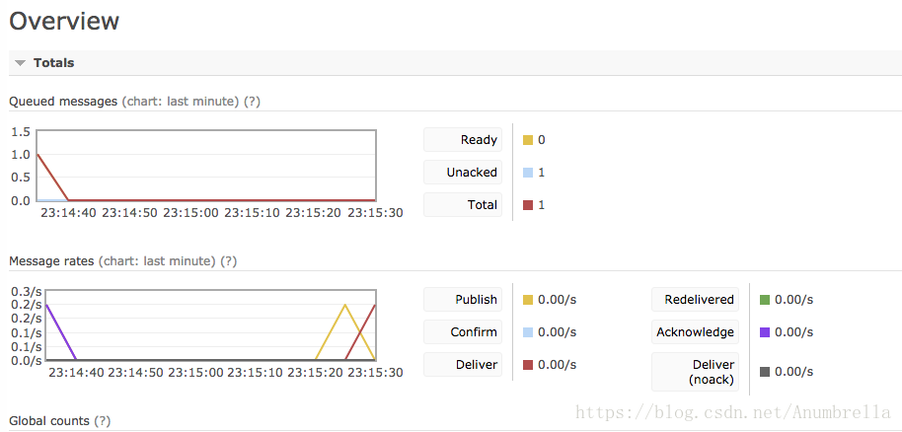The width and height of the screenshot is (902, 432).
Task: Toggle the Ready series button
Action: click(x=463, y=140)
